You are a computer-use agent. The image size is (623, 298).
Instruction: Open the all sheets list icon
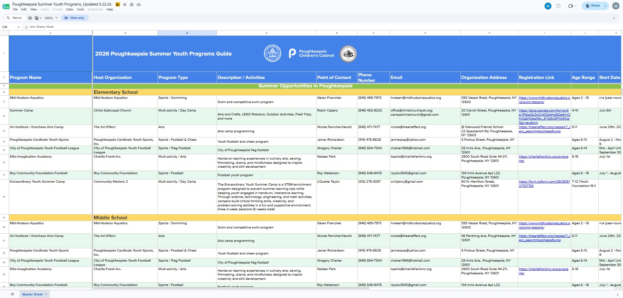coord(12,294)
